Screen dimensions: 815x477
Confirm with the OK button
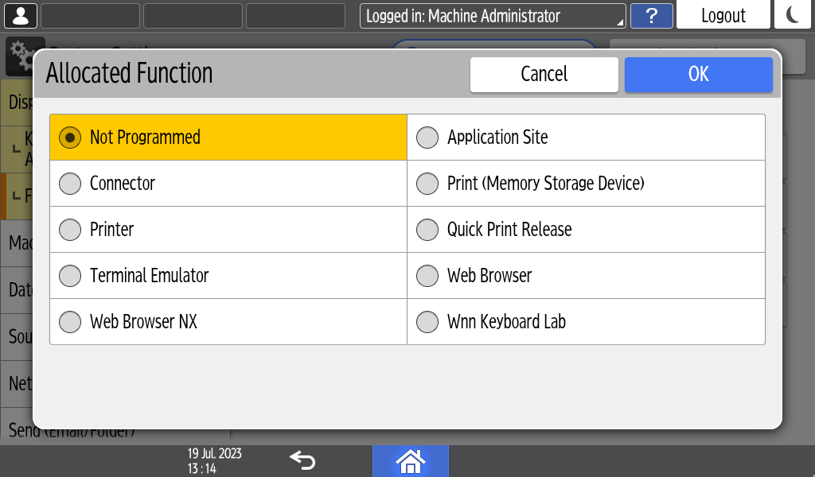[x=698, y=75]
